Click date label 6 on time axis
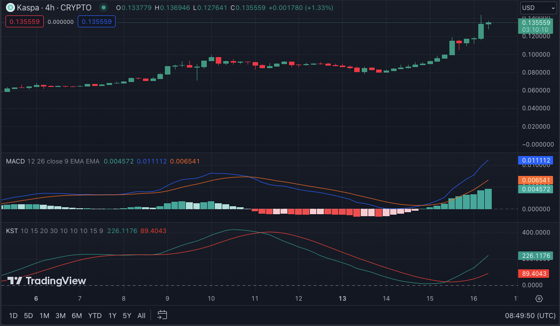Screen dimensions: 560x326 (x=36, y=299)
